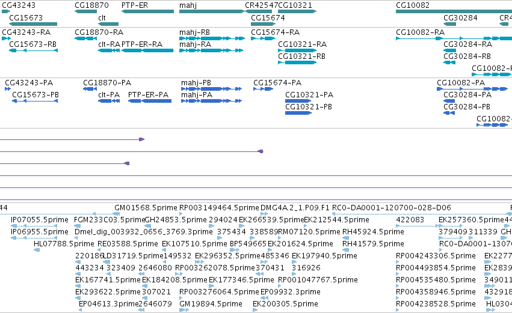
Task: Select transcript CG43243-RA label
Action: 26,32
